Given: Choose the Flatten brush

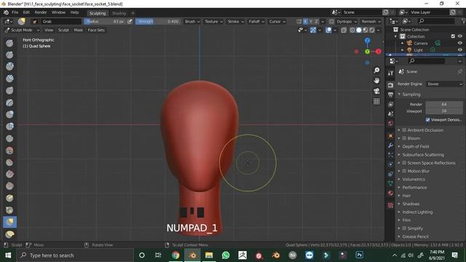Looking at the screenshot, I should click(9, 162).
